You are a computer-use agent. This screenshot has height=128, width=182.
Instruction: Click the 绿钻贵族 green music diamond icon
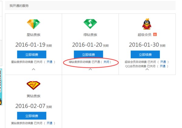pyautogui.click(x=90, y=24)
